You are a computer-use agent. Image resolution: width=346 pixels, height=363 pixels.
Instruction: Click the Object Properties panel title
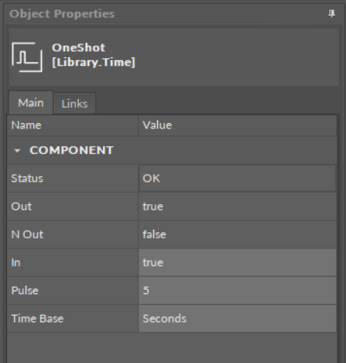pos(62,14)
